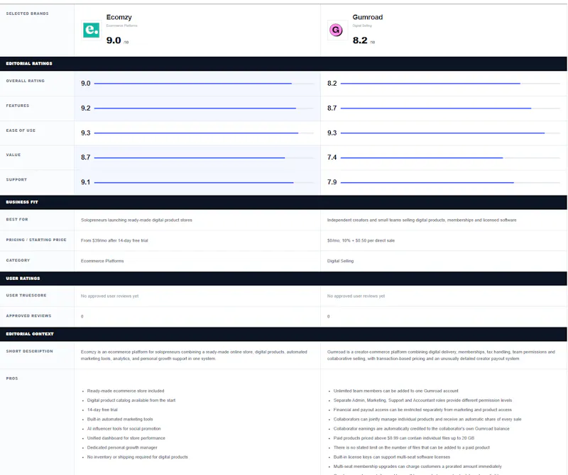This screenshot has width=568, height=475.
Task: Click the Pros row label
Action: pyautogui.click(x=12, y=379)
